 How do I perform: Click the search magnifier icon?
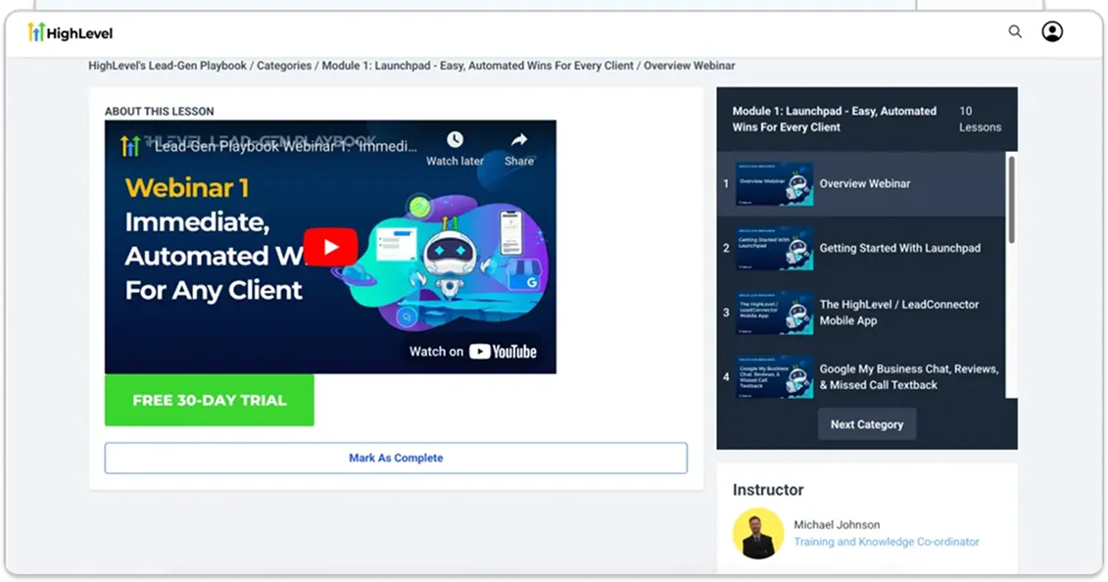[x=1015, y=31]
